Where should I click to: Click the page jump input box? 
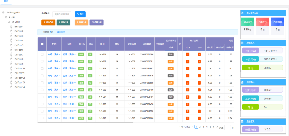click(x=228, y=127)
